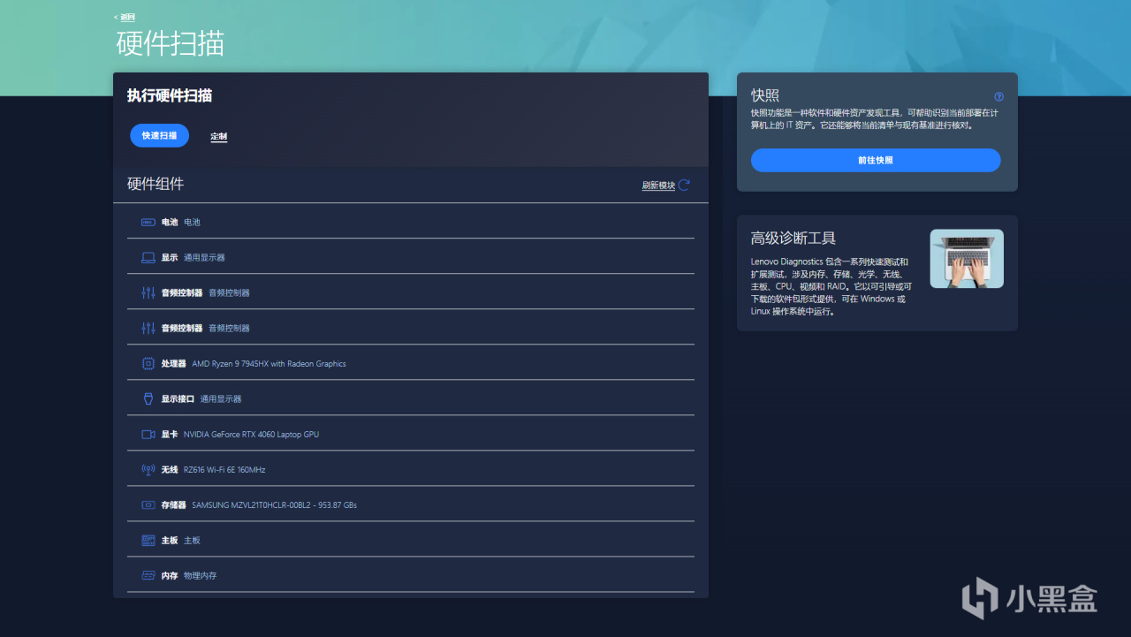Select the 快照 panel heading
Image resolution: width=1131 pixels, height=637 pixels.
click(765, 95)
